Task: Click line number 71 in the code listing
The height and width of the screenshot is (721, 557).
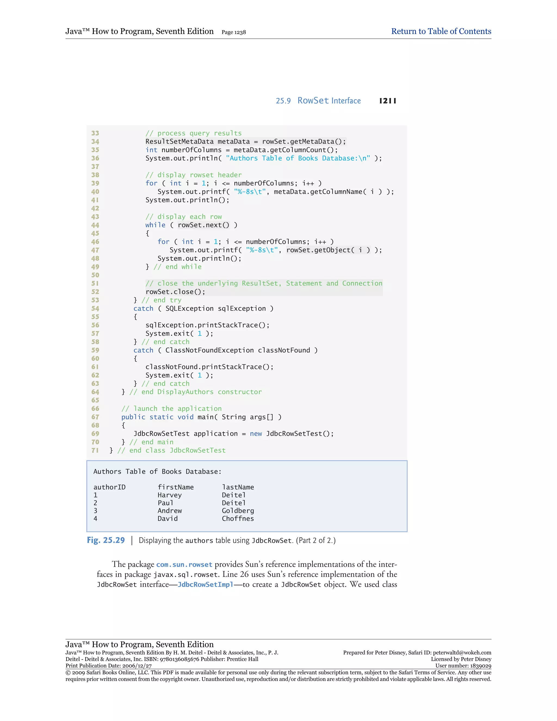Action: (x=95, y=450)
